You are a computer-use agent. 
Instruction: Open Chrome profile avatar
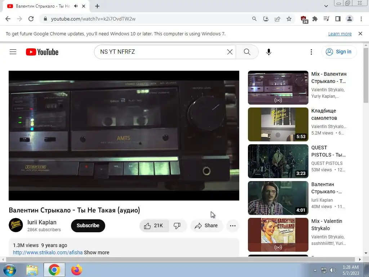(350, 19)
